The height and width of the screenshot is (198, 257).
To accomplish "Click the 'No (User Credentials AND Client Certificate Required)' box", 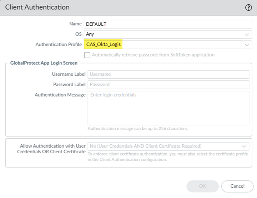I will point(164,146).
